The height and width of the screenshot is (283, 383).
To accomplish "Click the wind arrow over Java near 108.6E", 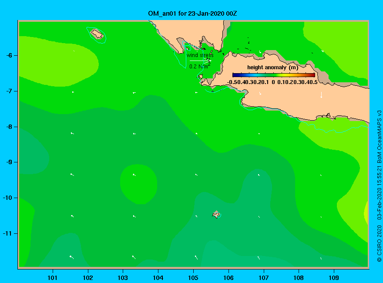I will point(321,95).
